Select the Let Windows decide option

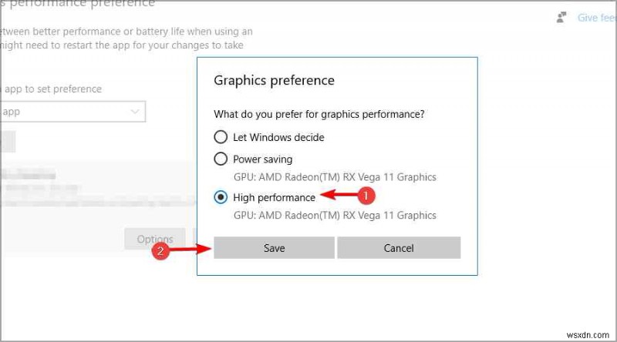221,137
